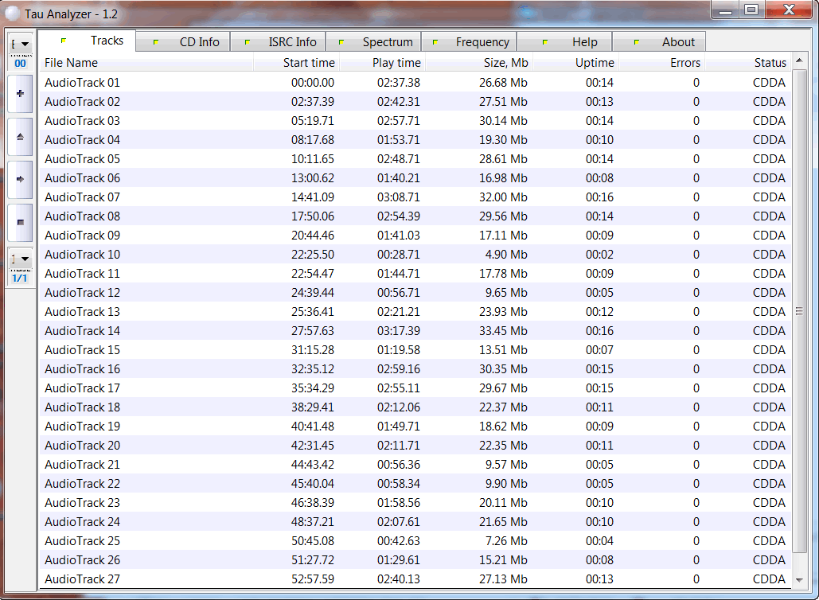The height and width of the screenshot is (600, 819).
Task: Open the drive selector dropdown at top left
Action: point(20,44)
